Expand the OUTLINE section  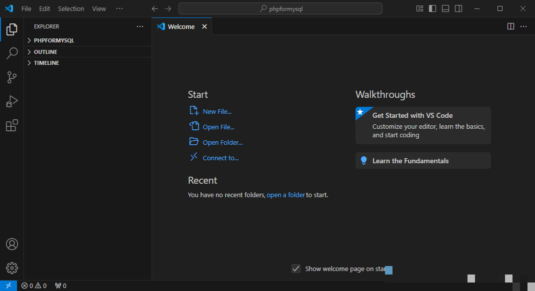87,52
